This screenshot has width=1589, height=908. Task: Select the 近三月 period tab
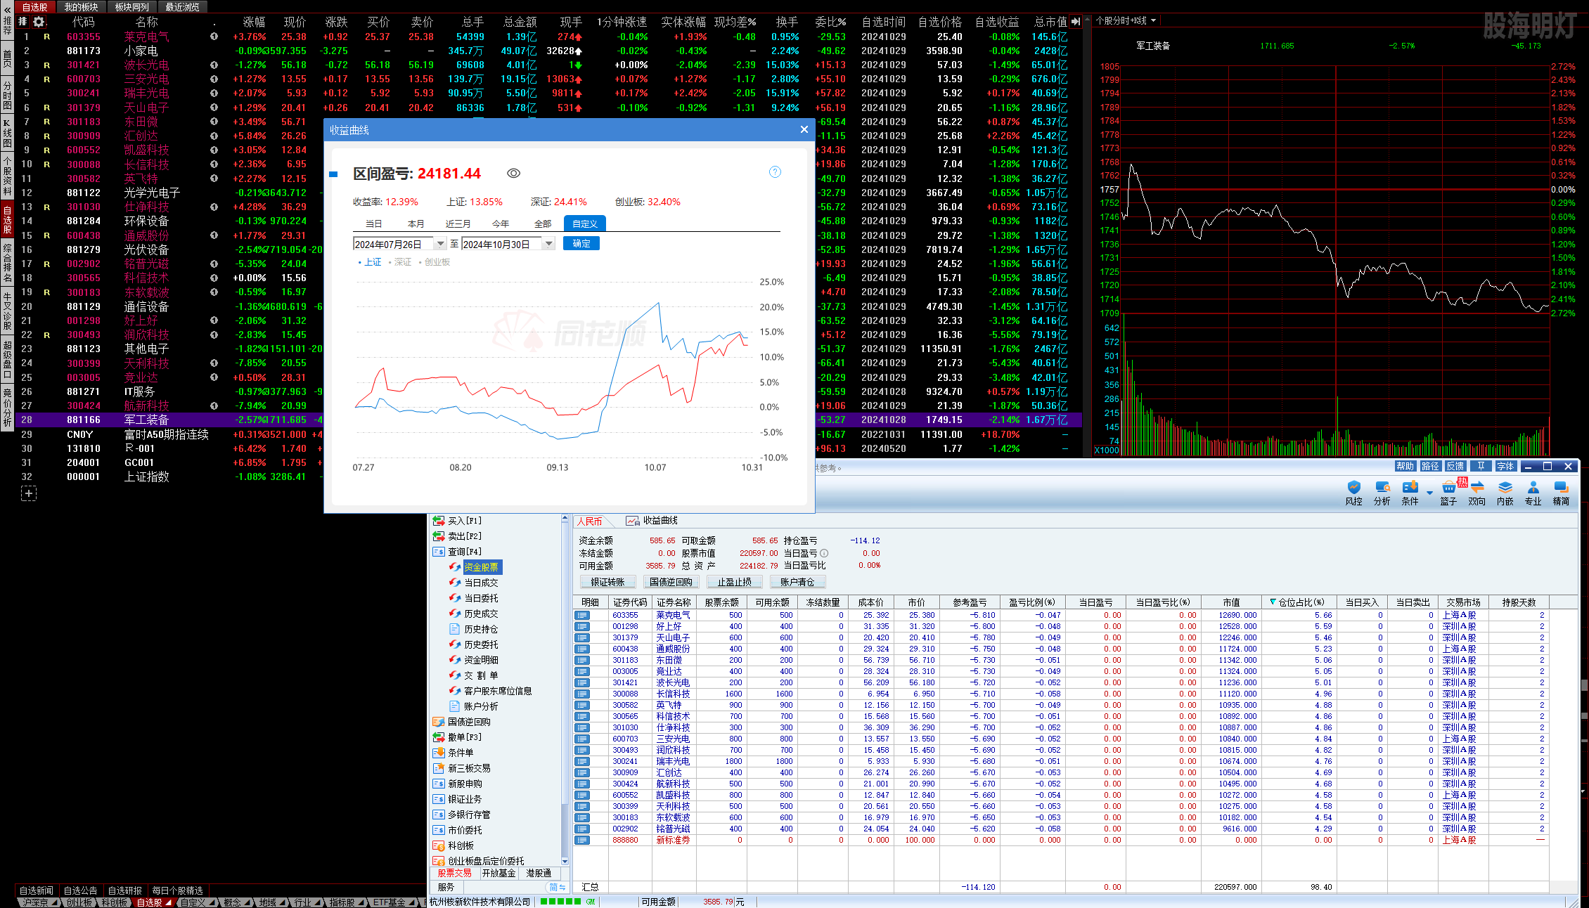click(458, 224)
